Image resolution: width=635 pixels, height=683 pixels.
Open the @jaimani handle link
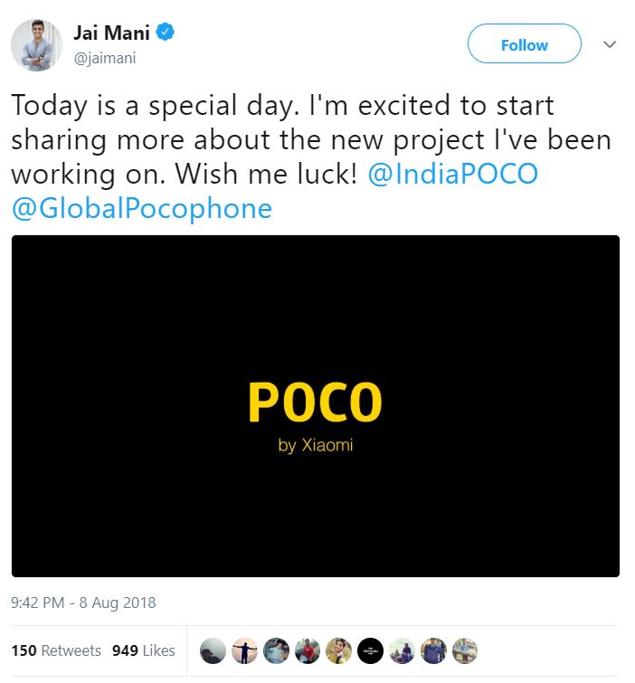[105, 58]
